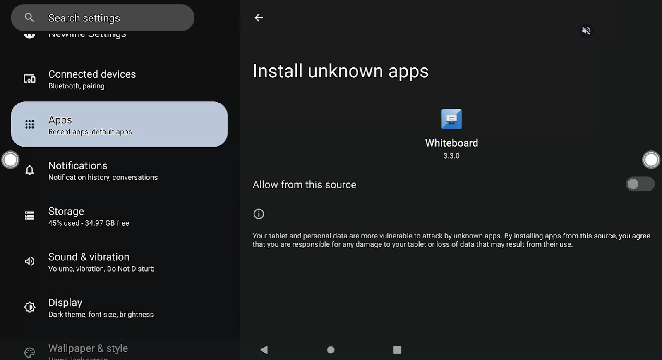
Task: Click the Apps grid icon
Action: coord(29,124)
